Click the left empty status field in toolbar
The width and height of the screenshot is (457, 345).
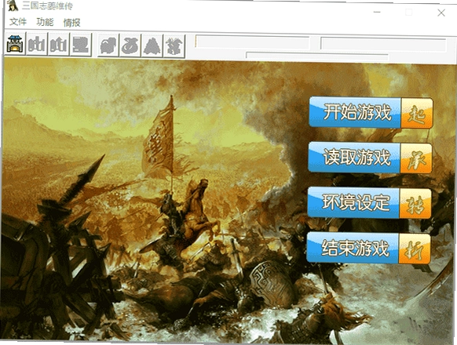click(252, 42)
